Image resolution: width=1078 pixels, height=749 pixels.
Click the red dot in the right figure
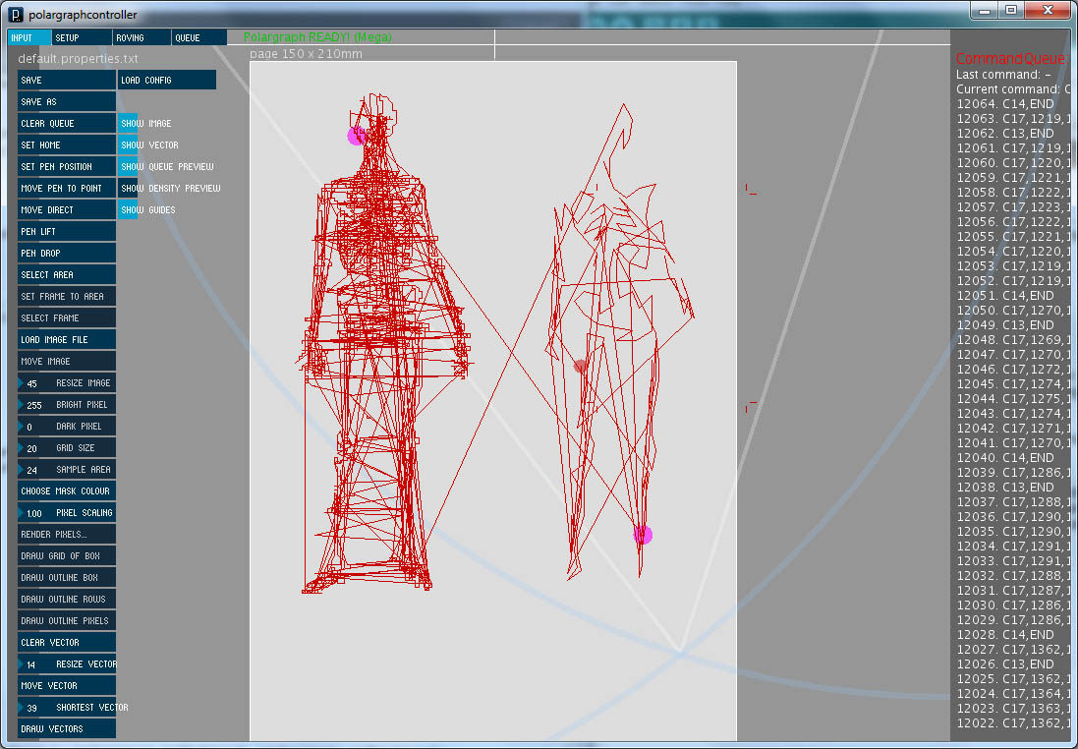point(580,366)
